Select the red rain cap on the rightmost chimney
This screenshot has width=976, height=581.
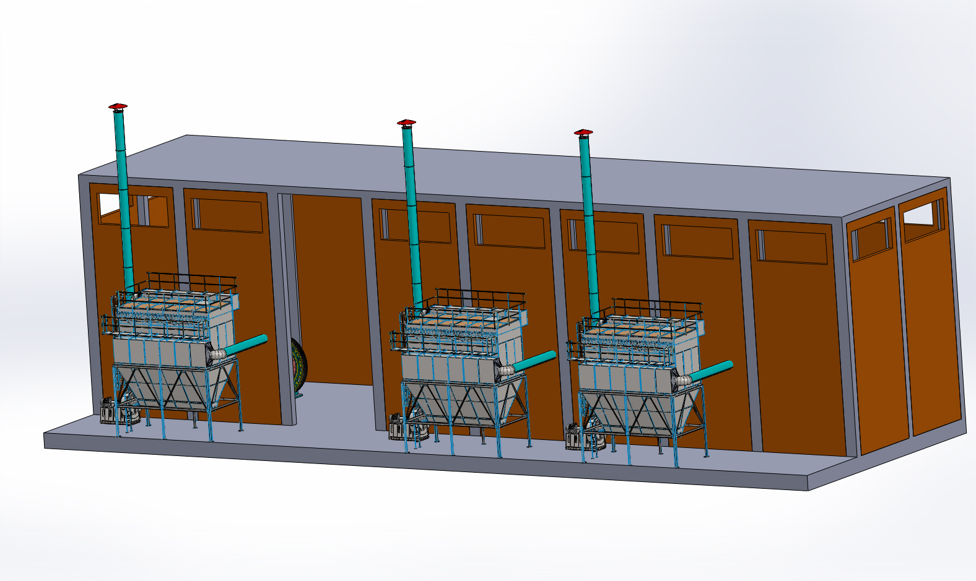[x=583, y=132]
